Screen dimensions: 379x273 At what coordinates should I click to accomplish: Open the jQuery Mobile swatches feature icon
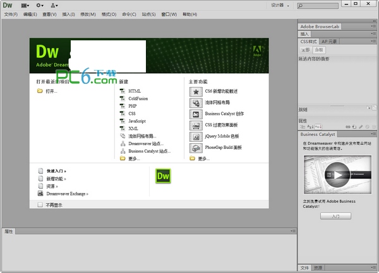(x=196, y=136)
